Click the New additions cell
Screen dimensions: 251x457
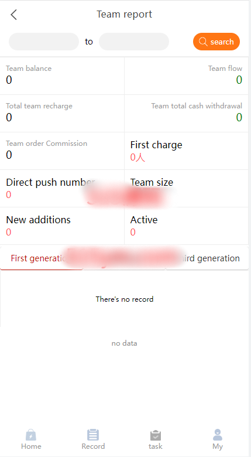62,226
